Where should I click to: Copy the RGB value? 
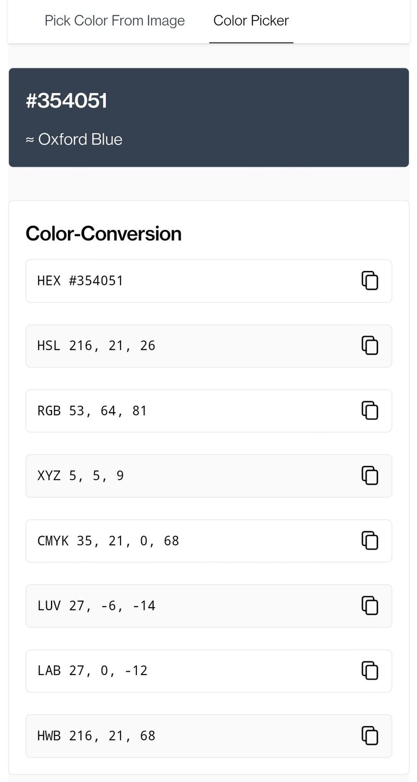coord(370,411)
